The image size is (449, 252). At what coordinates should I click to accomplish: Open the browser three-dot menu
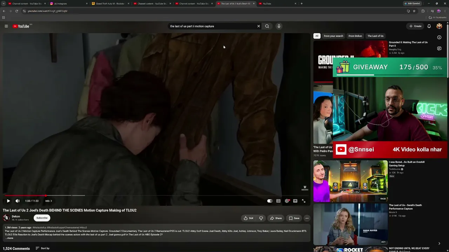click(x=445, y=11)
